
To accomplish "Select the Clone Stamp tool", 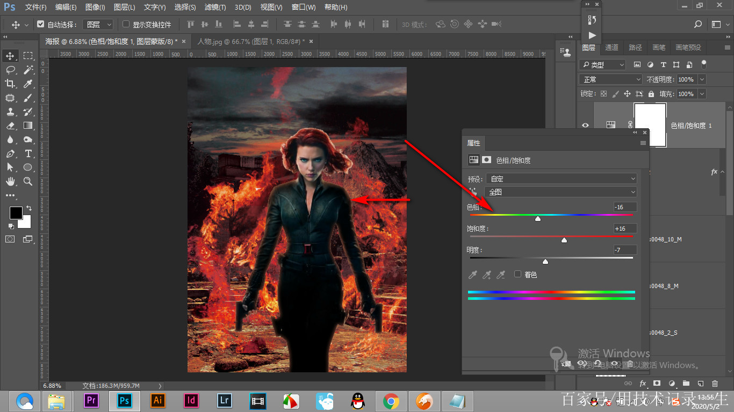I will pos(10,112).
